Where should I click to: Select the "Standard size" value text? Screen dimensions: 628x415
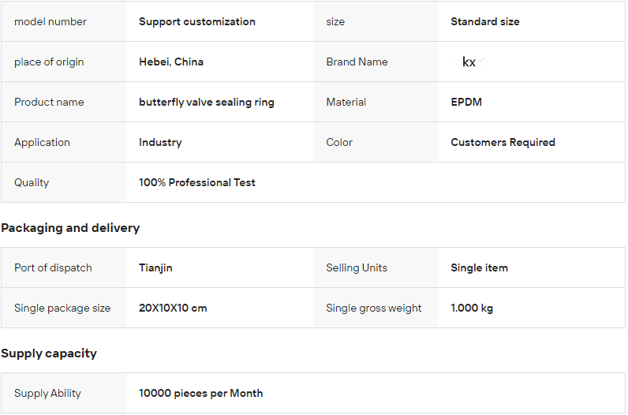[485, 22]
